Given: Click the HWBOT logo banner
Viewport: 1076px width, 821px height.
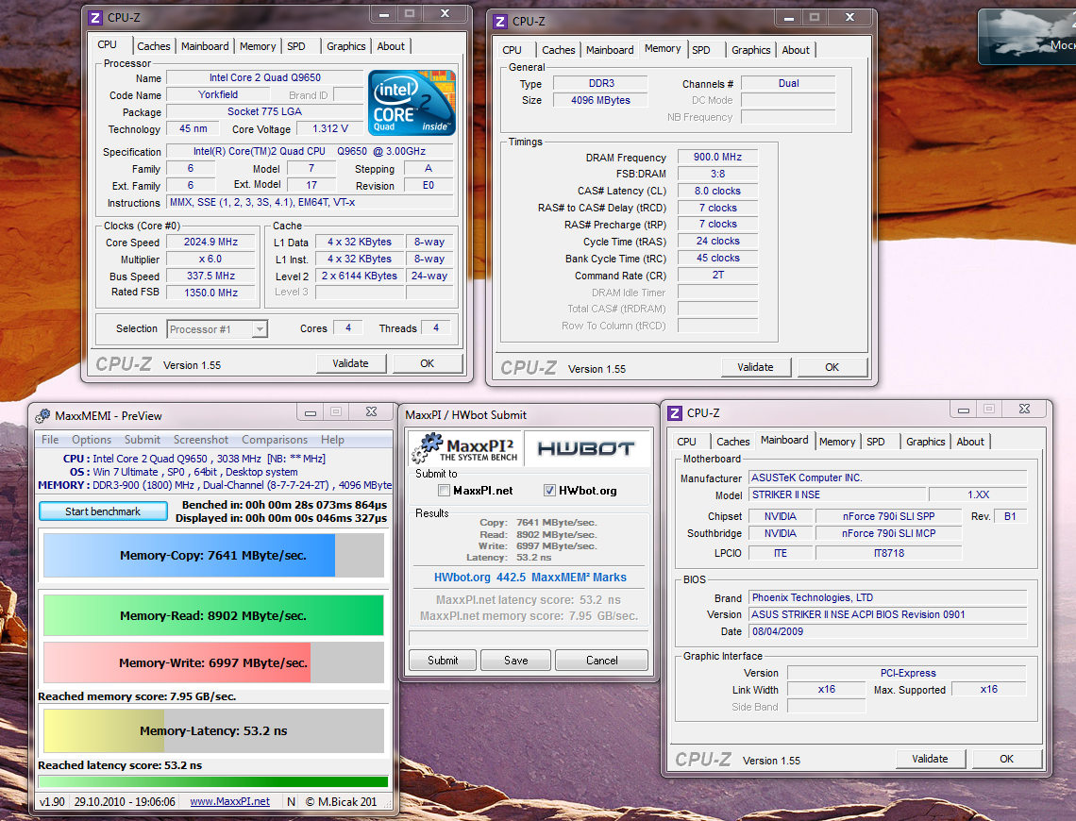Looking at the screenshot, I should pos(586,448).
